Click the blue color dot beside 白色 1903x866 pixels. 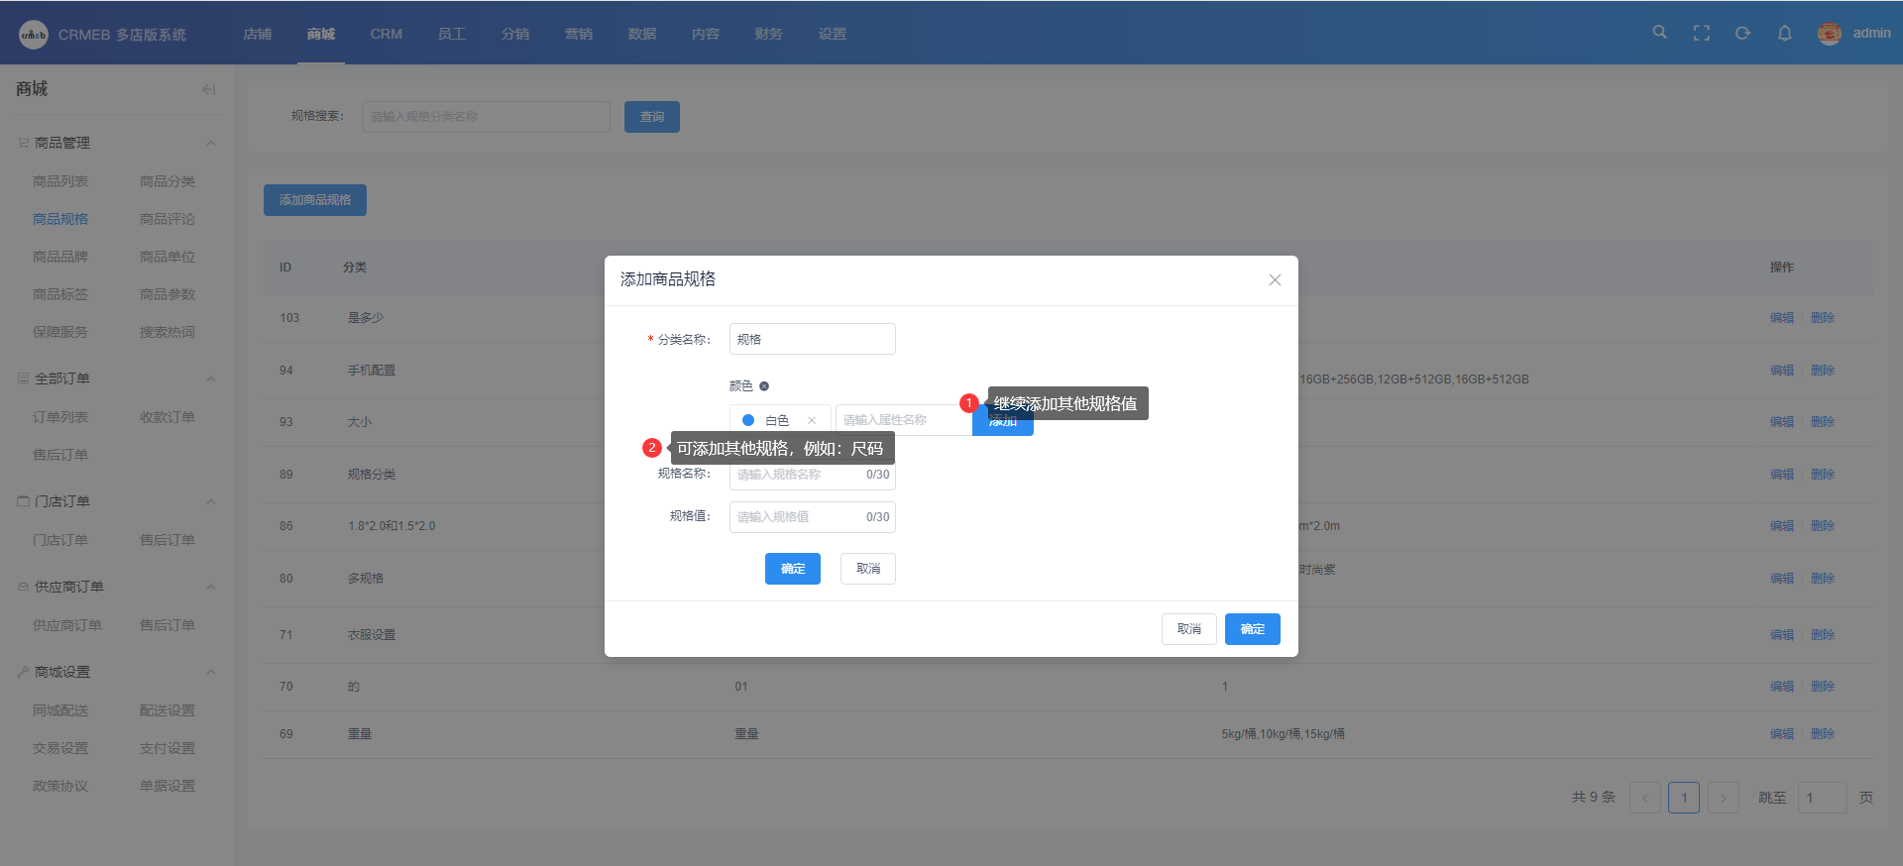(748, 420)
